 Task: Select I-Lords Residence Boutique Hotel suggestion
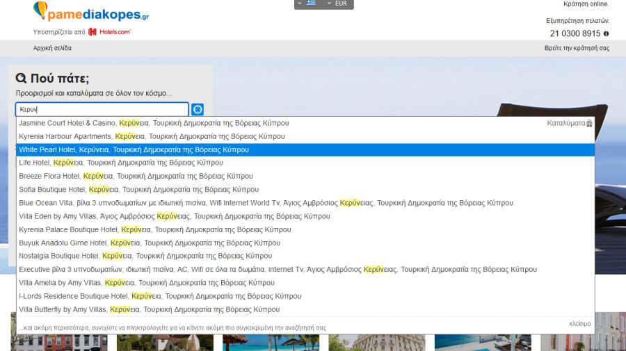coord(305,296)
